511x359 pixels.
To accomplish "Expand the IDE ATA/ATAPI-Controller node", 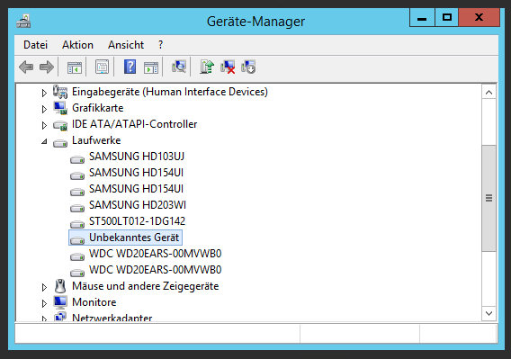I will pyautogui.click(x=44, y=125).
